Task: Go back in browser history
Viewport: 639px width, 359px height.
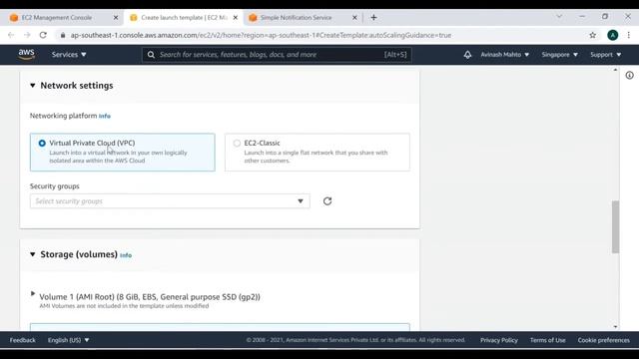Action: pyautogui.click(x=11, y=35)
